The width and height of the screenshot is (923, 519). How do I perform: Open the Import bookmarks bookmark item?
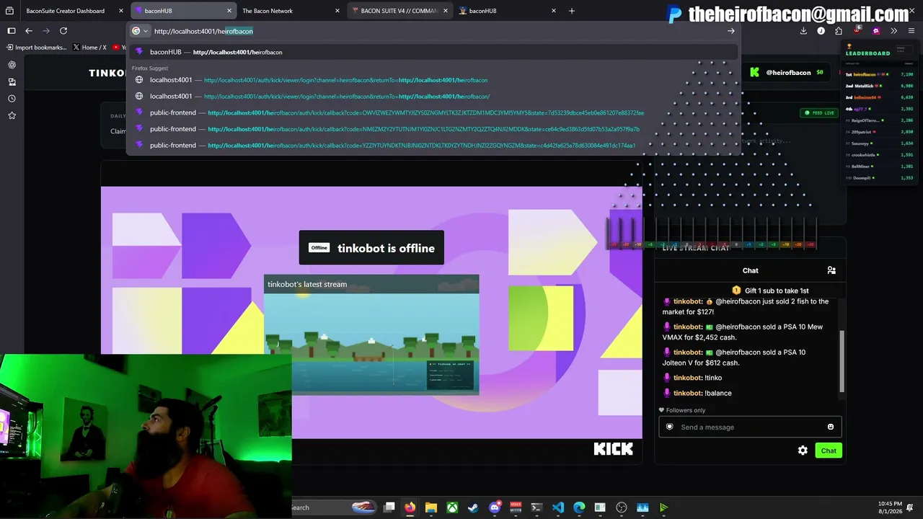pyautogui.click(x=36, y=48)
